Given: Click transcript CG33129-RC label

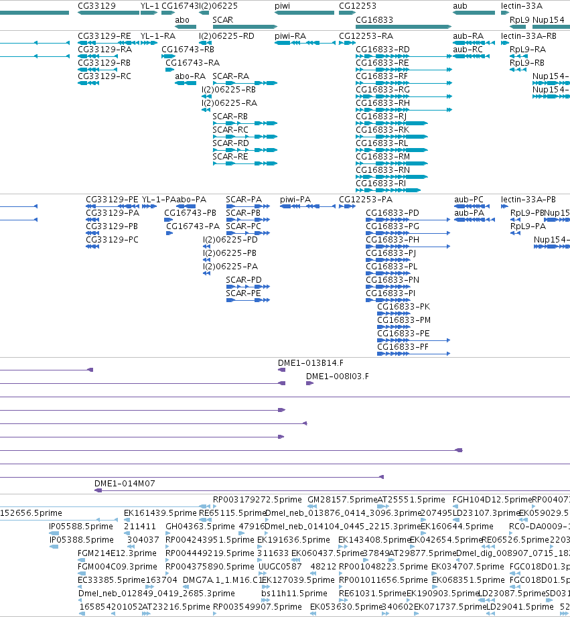Looking at the screenshot, I should pos(104,76).
